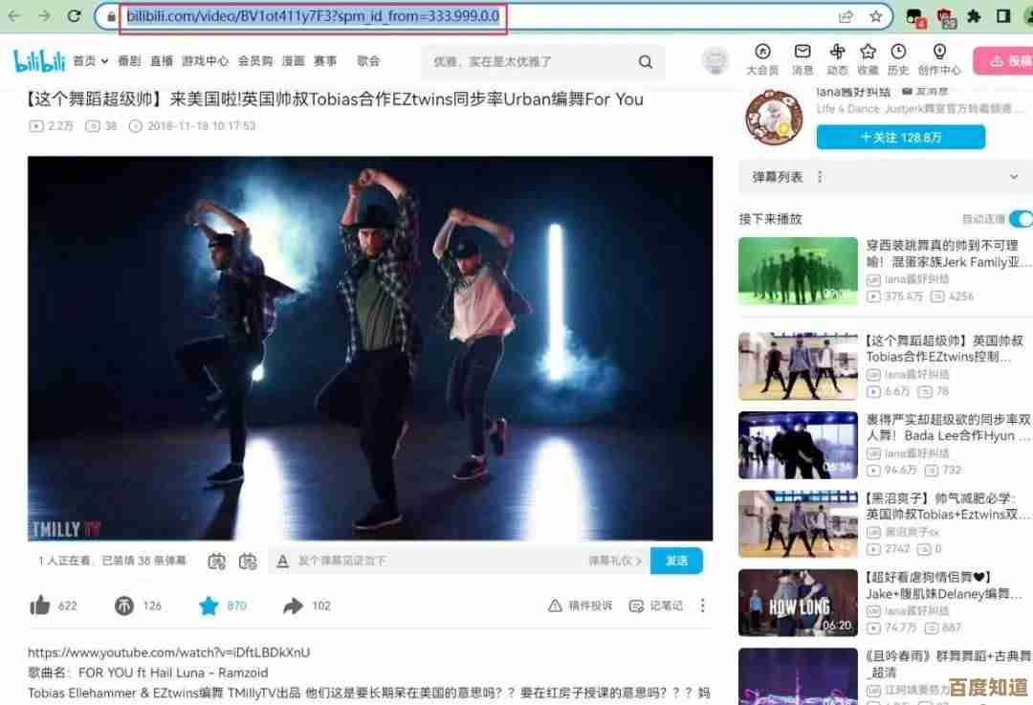Click the share arrow icon
The image size is (1033, 705).
coord(293,606)
